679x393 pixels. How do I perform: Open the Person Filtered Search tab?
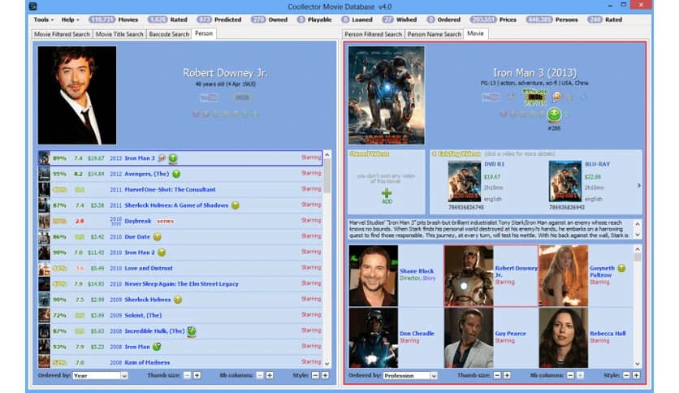click(373, 34)
